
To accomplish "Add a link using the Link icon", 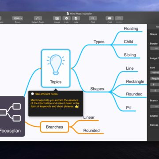I will pos(66,19).
